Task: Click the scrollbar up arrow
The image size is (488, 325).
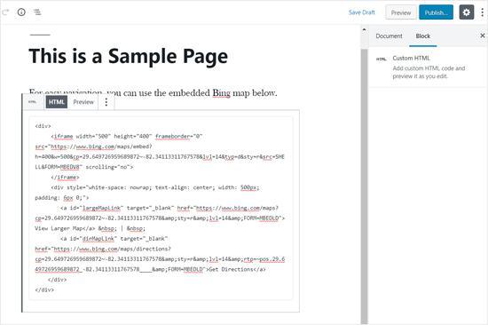Action: tap(364, 29)
